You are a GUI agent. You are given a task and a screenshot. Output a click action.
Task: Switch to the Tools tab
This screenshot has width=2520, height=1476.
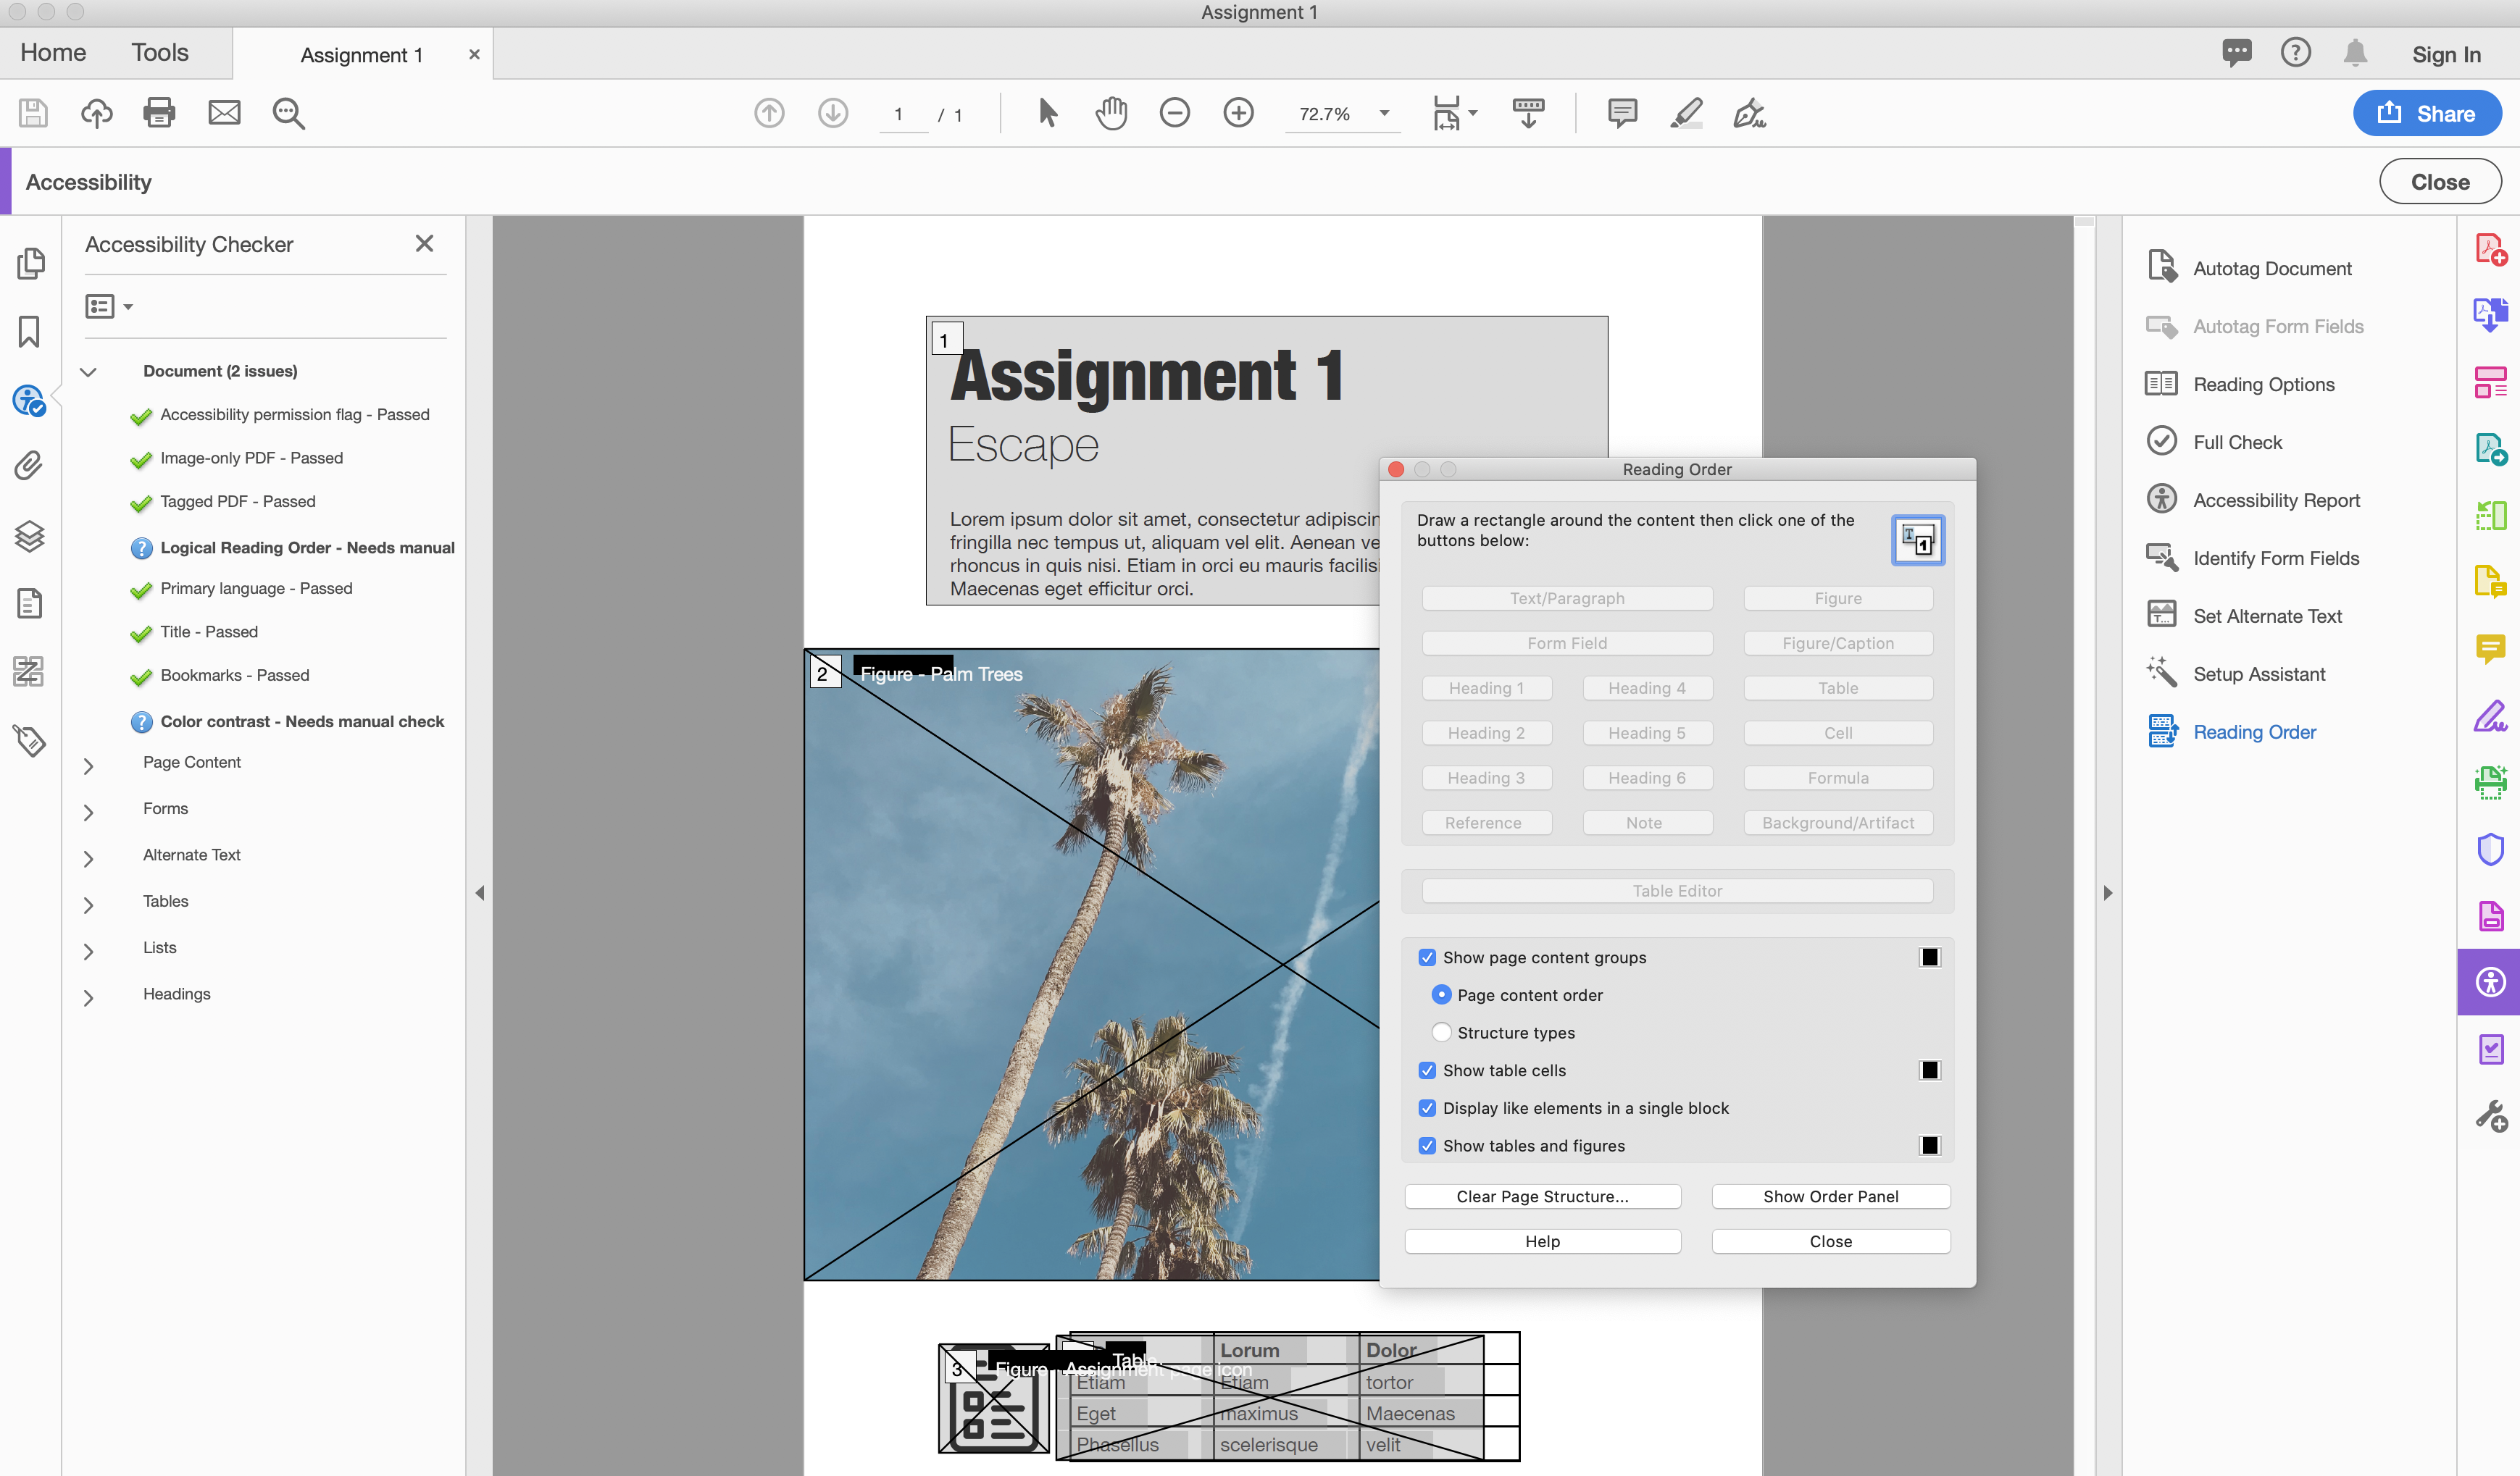pos(160,53)
